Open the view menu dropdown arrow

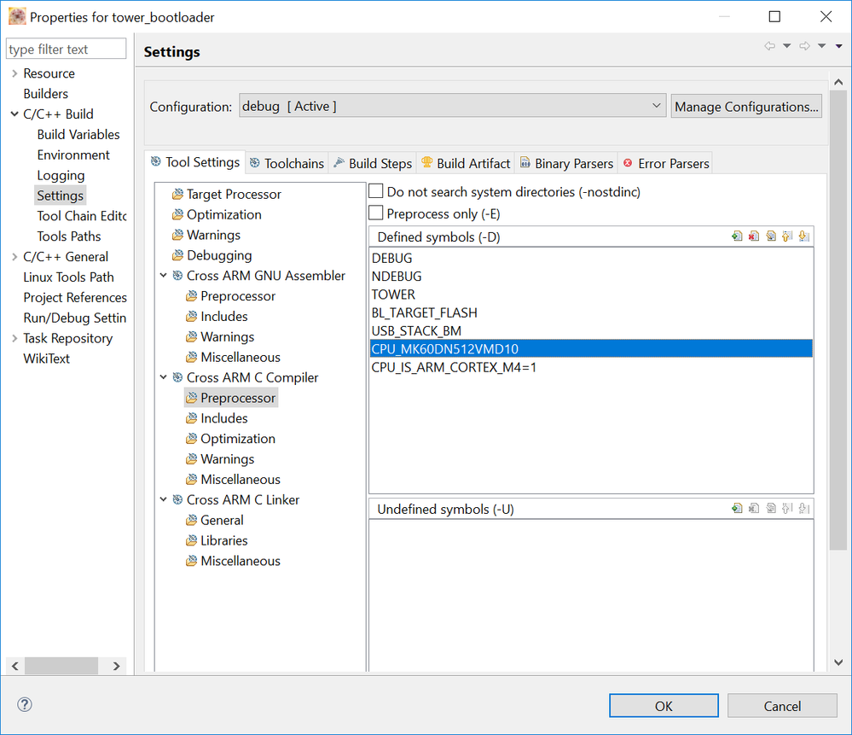click(x=839, y=46)
